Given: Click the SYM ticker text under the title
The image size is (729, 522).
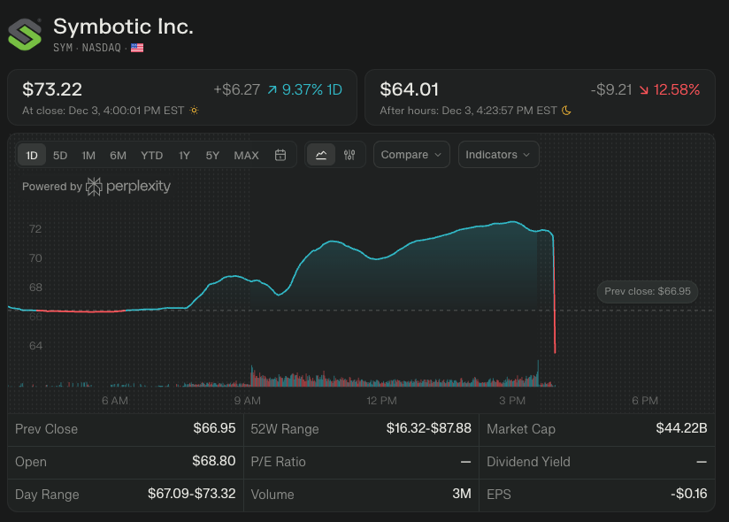Looking at the screenshot, I should point(64,48).
